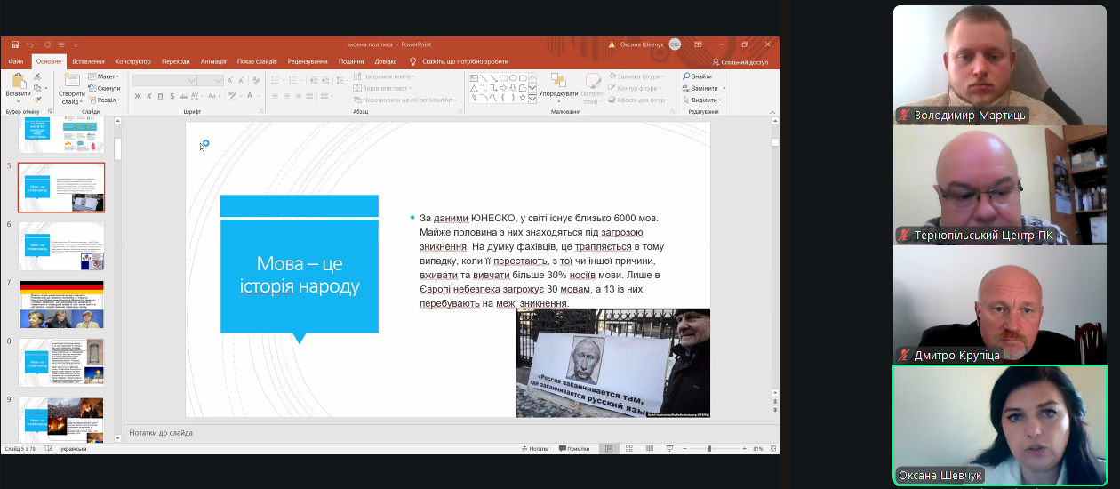This screenshot has height=489, width=1120.
Task: Select the Format Painter brush icon
Action: click(37, 100)
